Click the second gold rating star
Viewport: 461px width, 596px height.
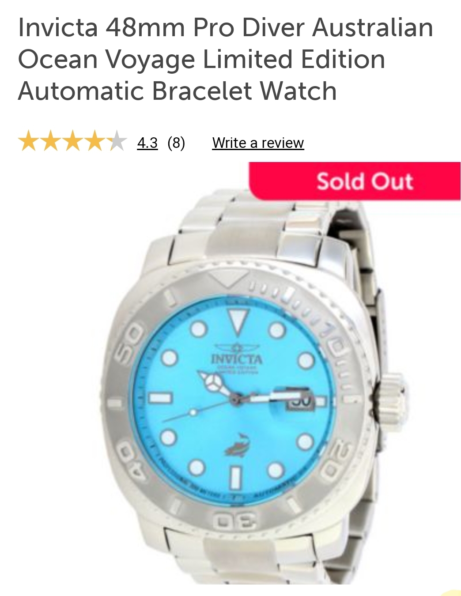click(51, 141)
